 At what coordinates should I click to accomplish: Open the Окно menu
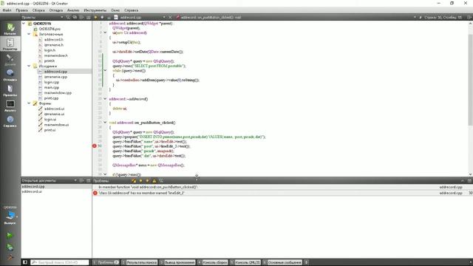click(x=115, y=10)
